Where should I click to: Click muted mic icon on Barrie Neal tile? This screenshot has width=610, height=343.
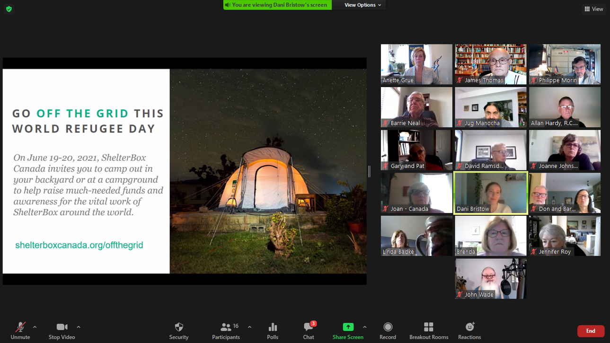click(x=386, y=123)
